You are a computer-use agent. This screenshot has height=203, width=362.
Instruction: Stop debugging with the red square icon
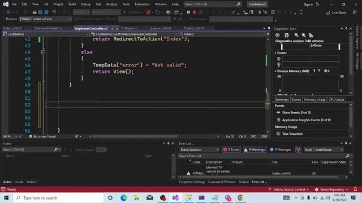pyautogui.click(x=194, y=12)
